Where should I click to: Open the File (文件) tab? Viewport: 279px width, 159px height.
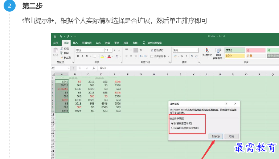point(56,43)
